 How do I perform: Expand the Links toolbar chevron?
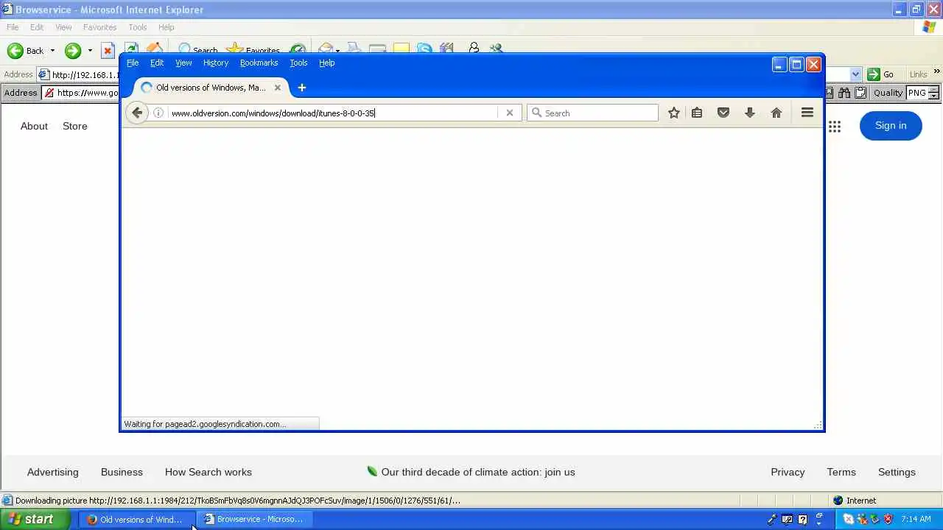click(x=936, y=72)
